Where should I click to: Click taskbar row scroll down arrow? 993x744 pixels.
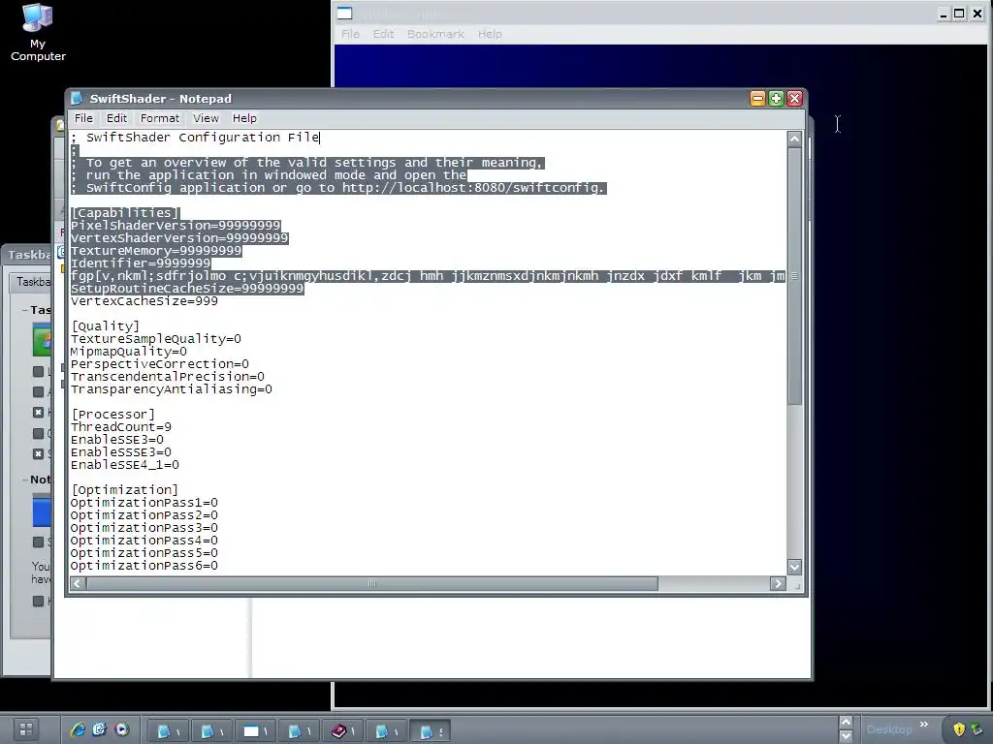pos(846,736)
